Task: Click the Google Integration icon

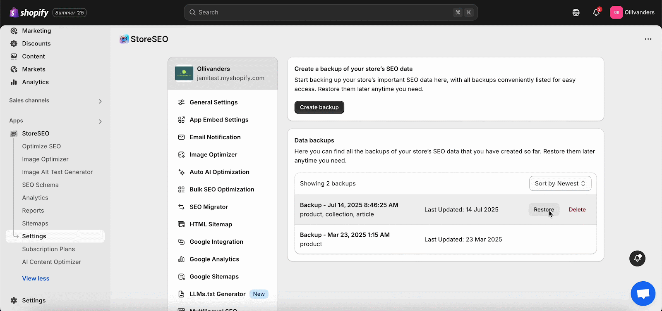Action: tap(181, 242)
